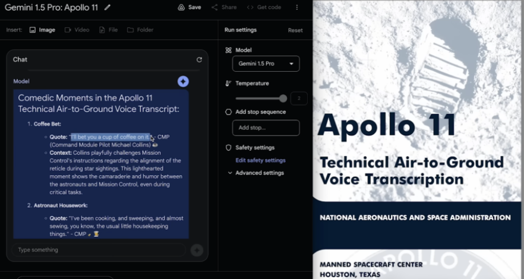Click the send sparkle button
The image size is (524, 279).
197,250
